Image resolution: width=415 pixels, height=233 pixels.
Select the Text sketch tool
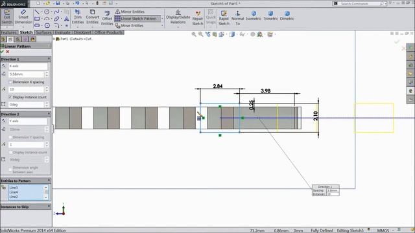tap(67, 19)
